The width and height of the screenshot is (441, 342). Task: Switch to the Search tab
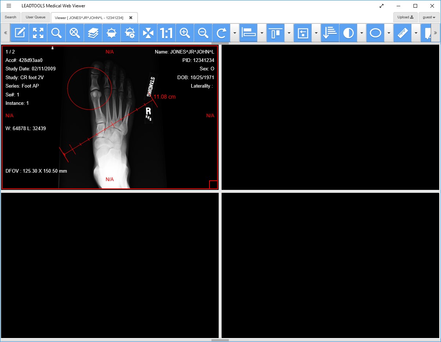[x=10, y=17]
